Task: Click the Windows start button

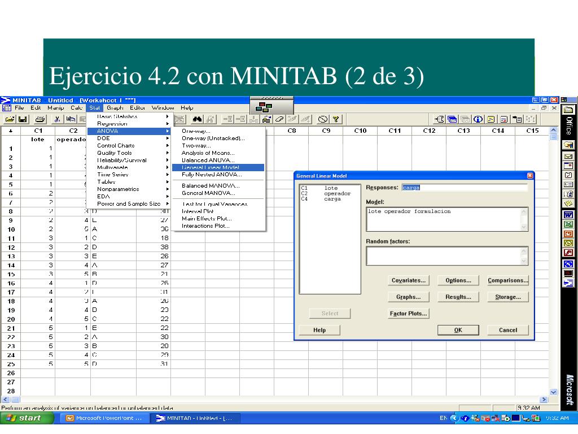Action: click(27, 418)
